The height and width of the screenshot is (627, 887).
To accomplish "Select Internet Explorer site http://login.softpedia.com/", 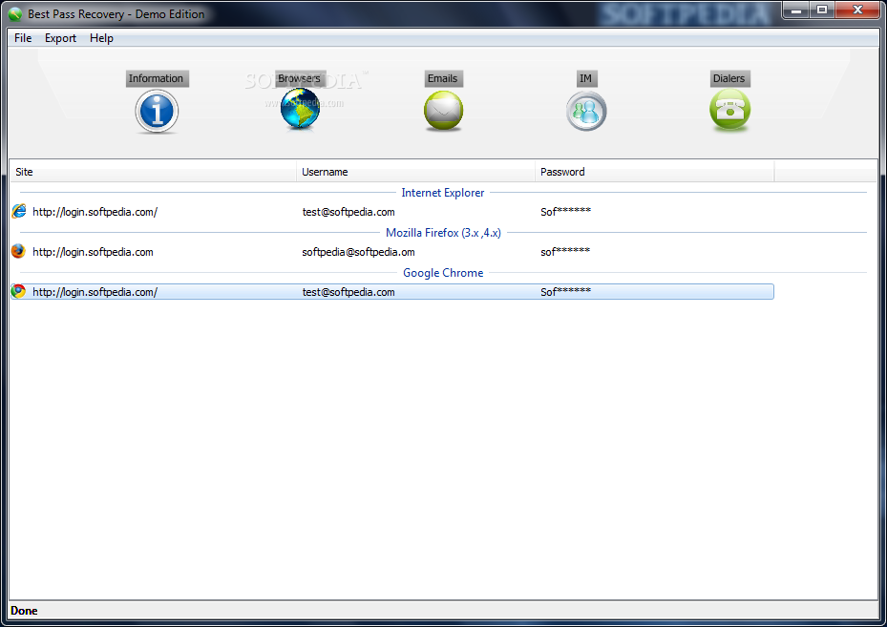I will (95, 212).
